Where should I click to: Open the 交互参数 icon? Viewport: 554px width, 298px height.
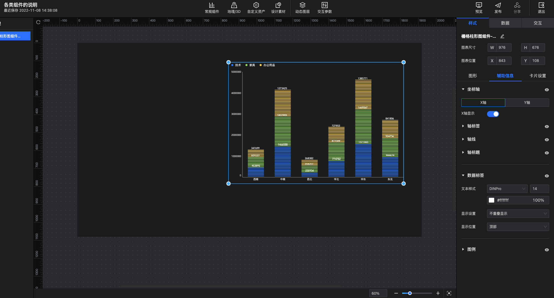324,8
